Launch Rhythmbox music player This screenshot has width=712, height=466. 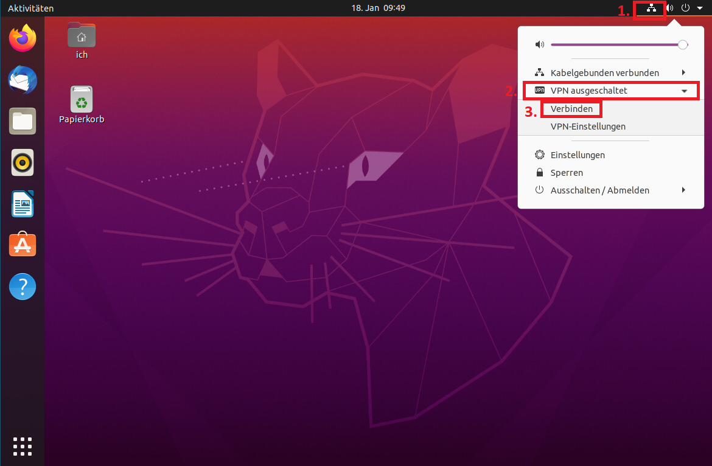(x=23, y=162)
